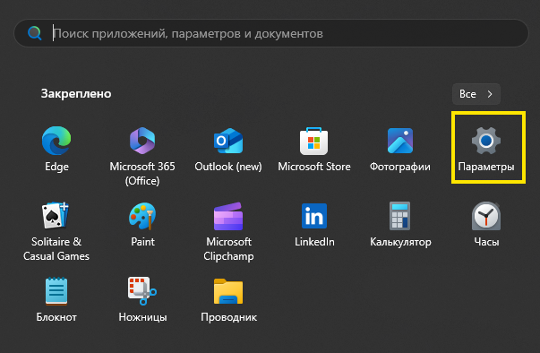This screenshot has height=353, width=540.
Task: Click the search magnifier icon
Action: (34, 33)
